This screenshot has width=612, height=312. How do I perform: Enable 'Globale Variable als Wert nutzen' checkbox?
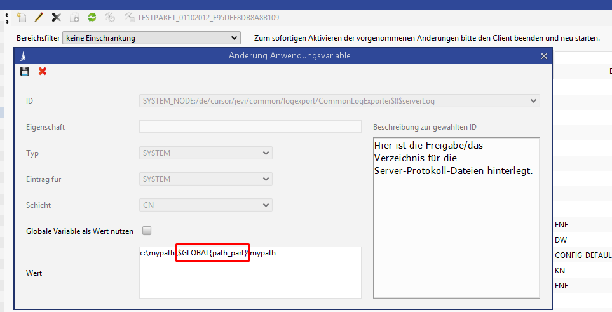click(147, 231)
